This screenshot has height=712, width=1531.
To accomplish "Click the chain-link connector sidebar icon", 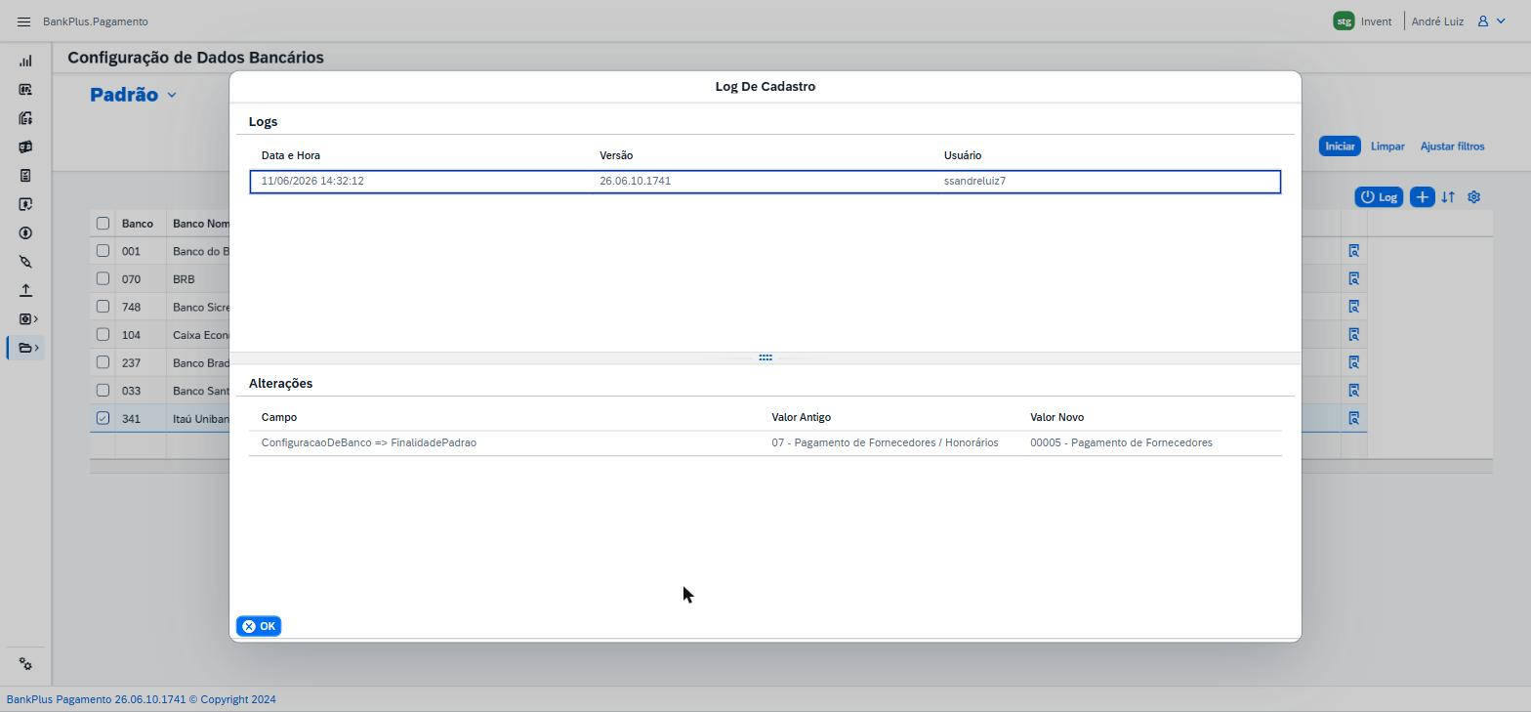I will coord(25,262).
